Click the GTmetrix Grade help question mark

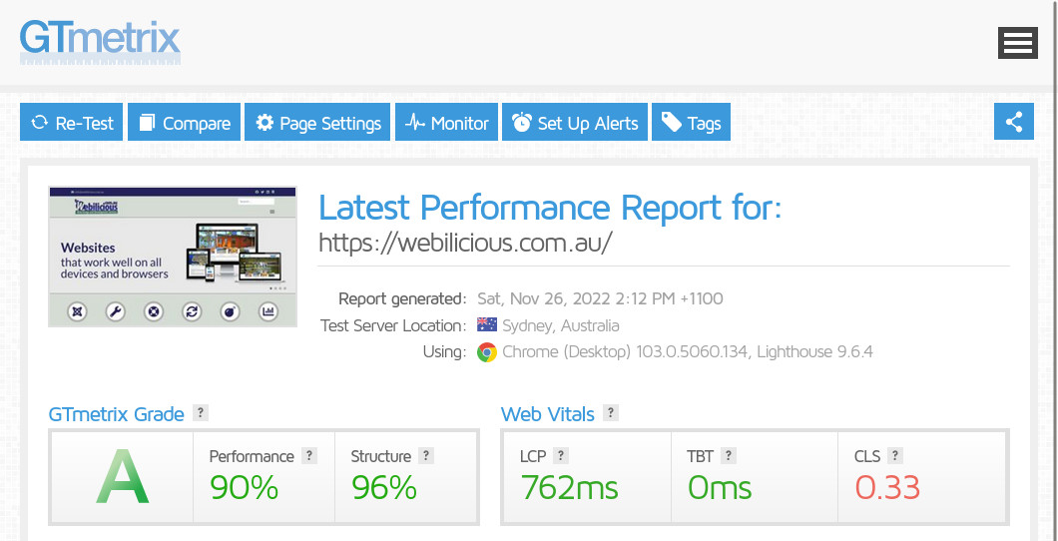click(x=200, y=412)
